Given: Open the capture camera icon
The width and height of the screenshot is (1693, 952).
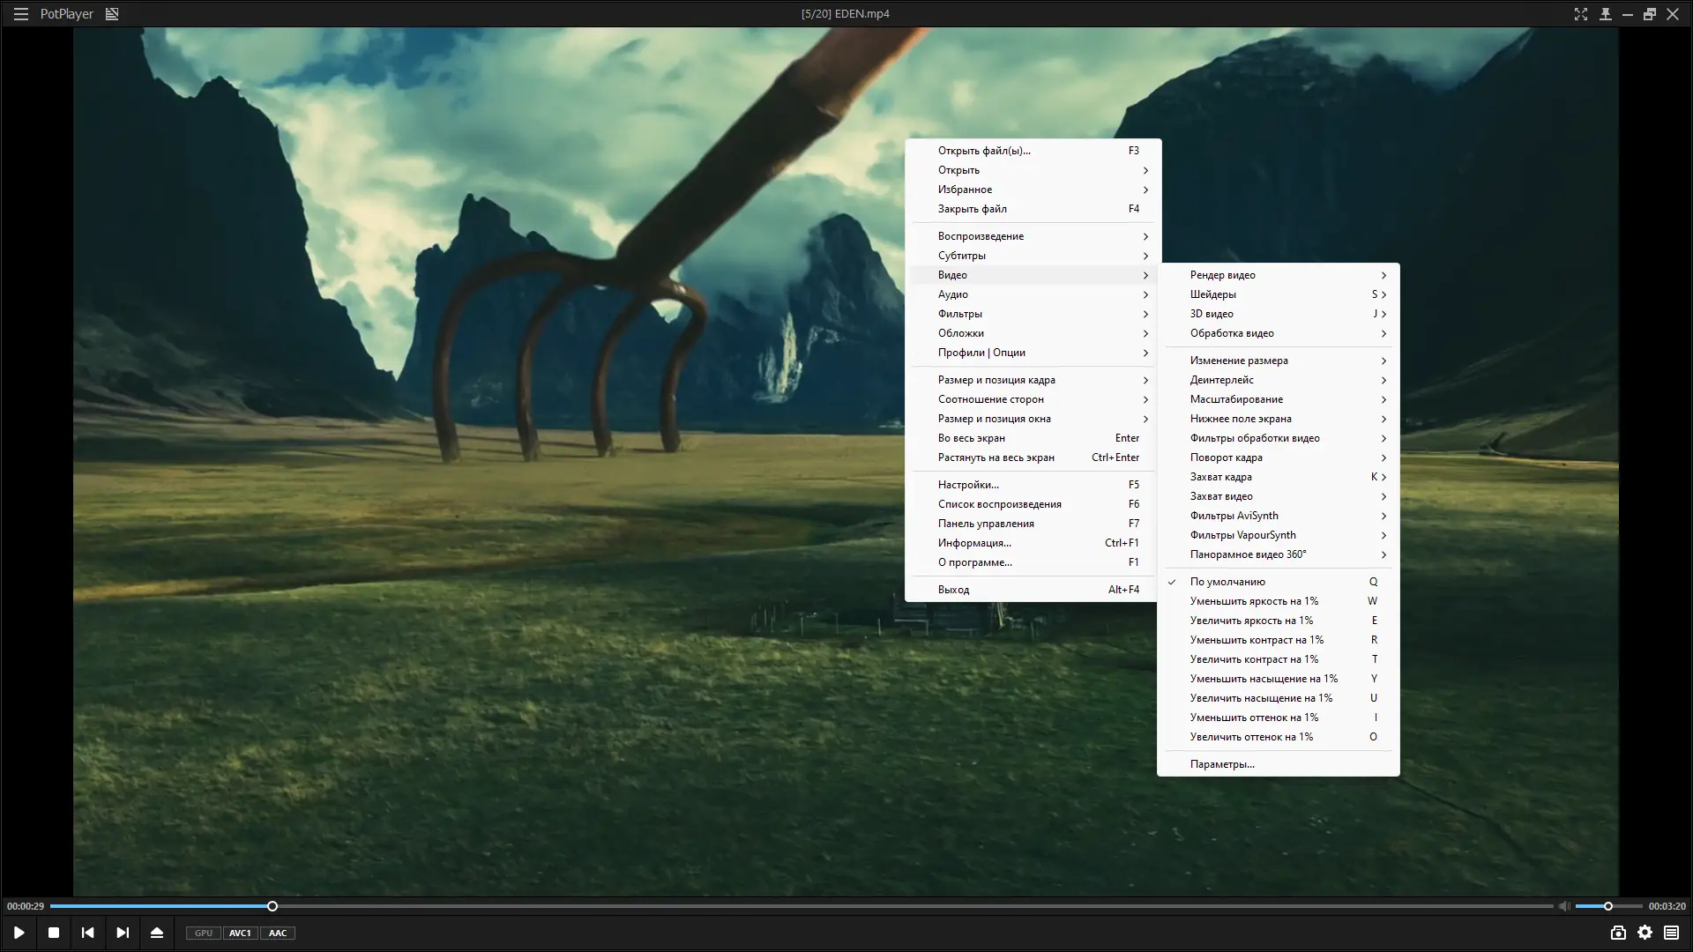Looking at the screenshot, I should (1618, 933).
